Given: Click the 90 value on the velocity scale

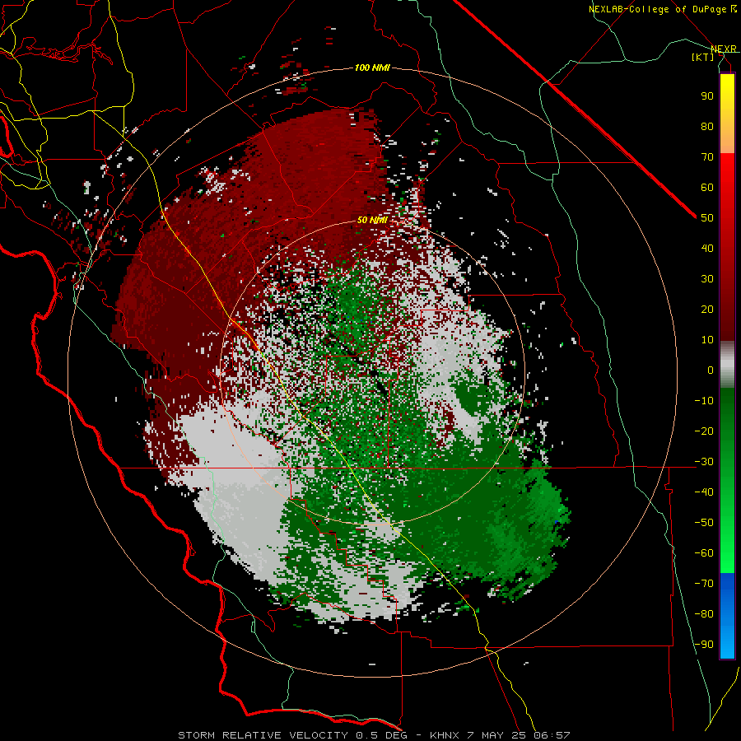Looking at the screenshot, I should tap(707, 96).
